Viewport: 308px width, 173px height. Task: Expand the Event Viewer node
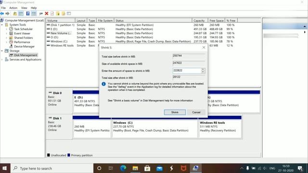click(6, 33)
